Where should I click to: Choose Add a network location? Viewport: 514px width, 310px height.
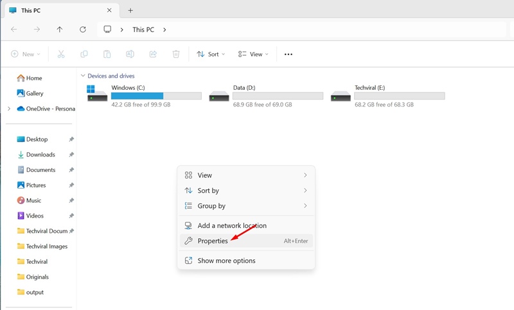click(246, 225)
